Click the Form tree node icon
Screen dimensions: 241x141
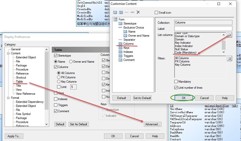115,19
